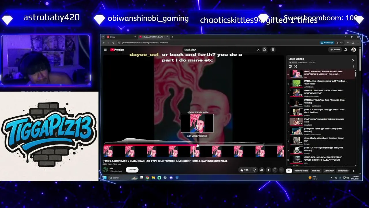
Task: Reload the YouTube page
Action: pos(113,42)
